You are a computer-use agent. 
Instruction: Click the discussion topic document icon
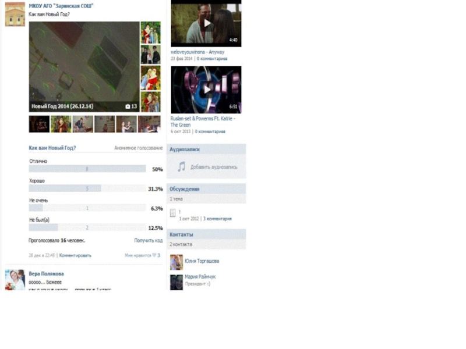(x=172, y=213)
